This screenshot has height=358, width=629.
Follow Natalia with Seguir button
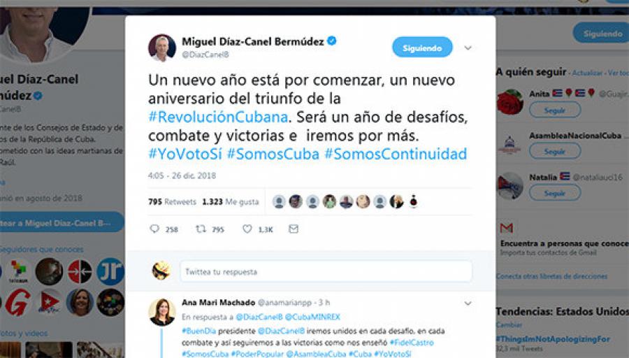tap(555, 193)
